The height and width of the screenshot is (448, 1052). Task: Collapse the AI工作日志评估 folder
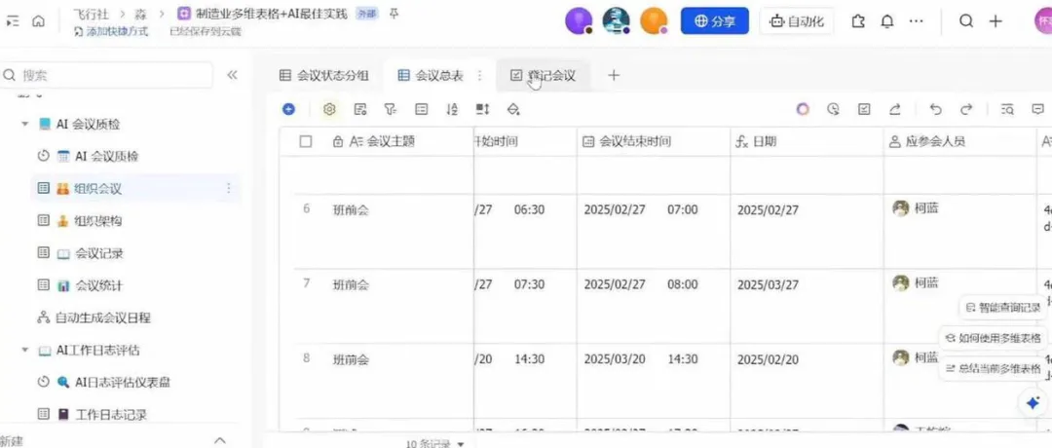click(24, 350)
